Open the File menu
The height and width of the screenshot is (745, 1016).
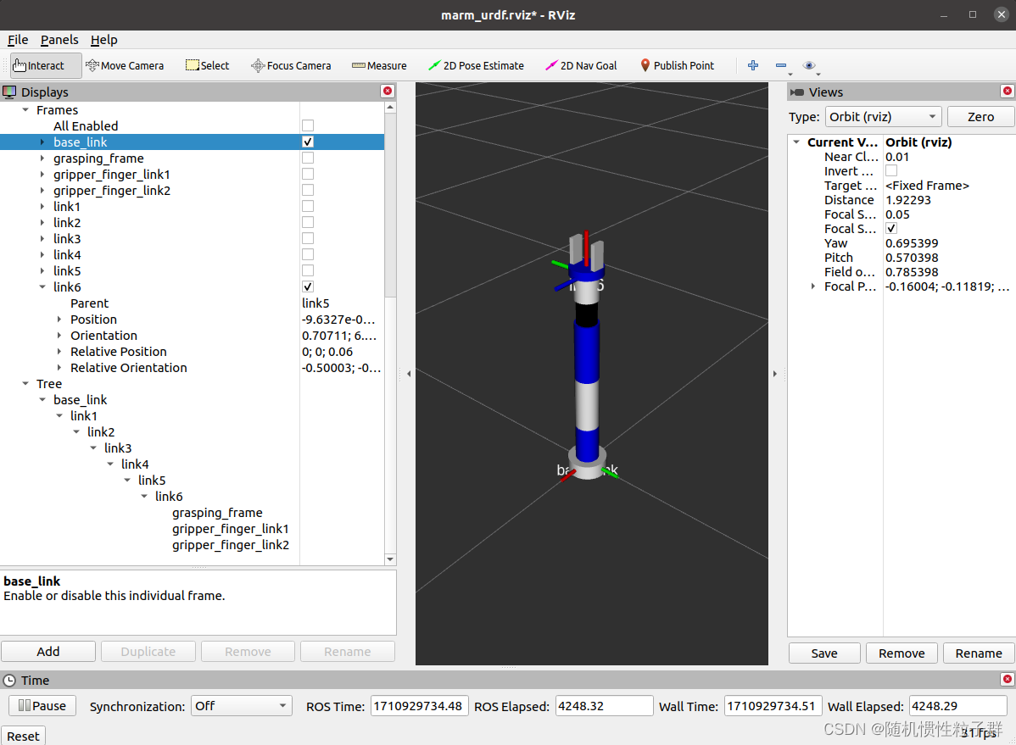click(18, 40)
